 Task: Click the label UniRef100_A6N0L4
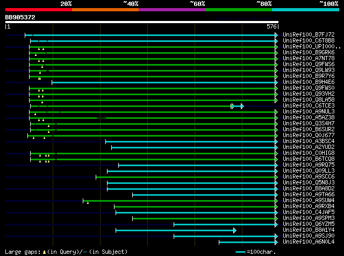[x=309, y=242]
